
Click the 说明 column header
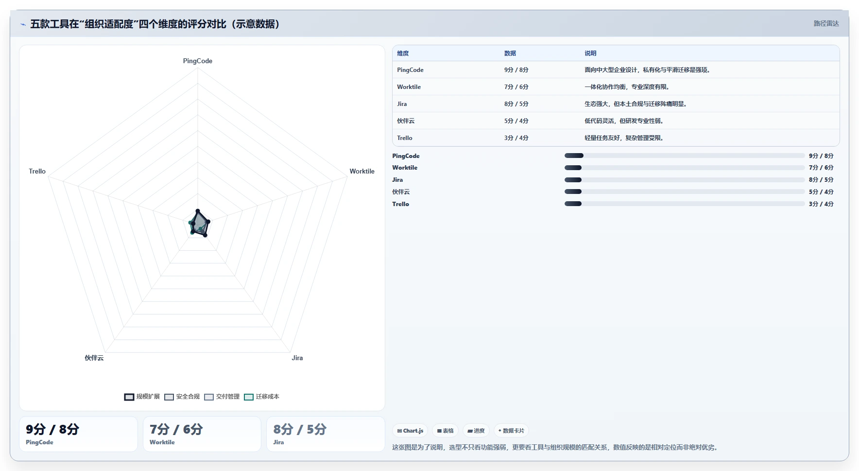tap(590, 53)
